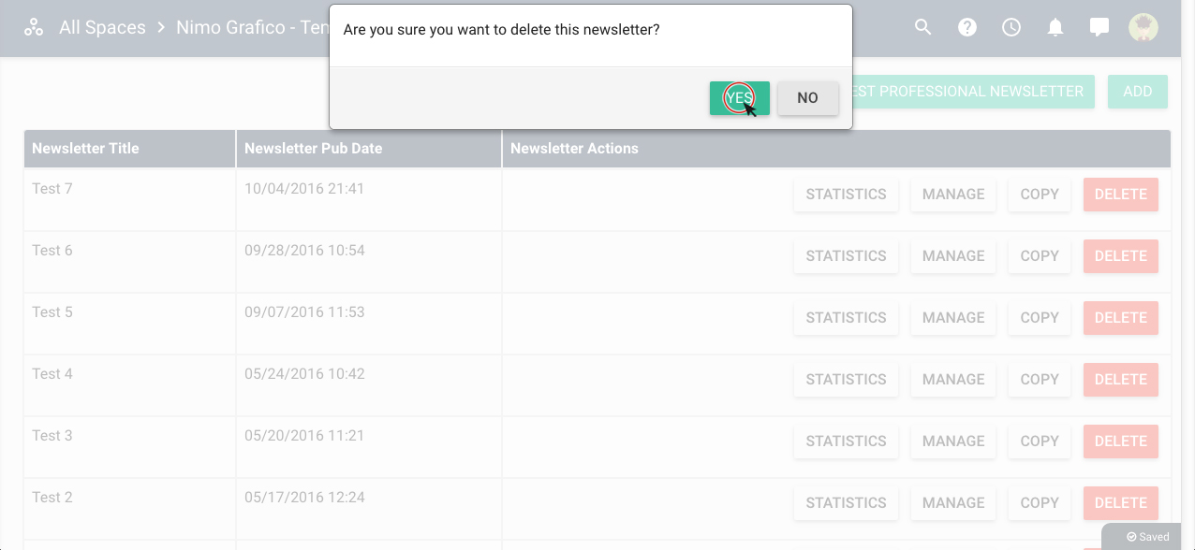Click the Saved status indicator
This screenshot has height=550, width=1195.
(x=1148, y=537)
